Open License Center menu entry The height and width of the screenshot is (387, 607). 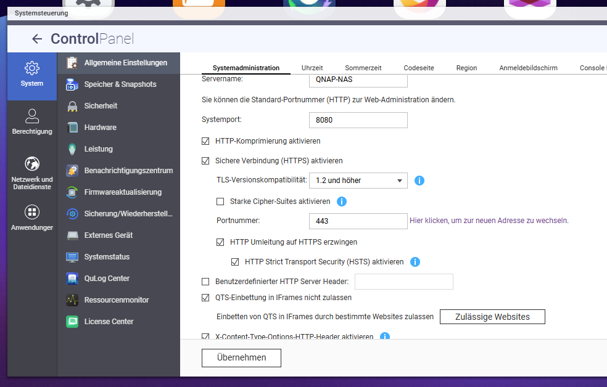coord(118,322)
